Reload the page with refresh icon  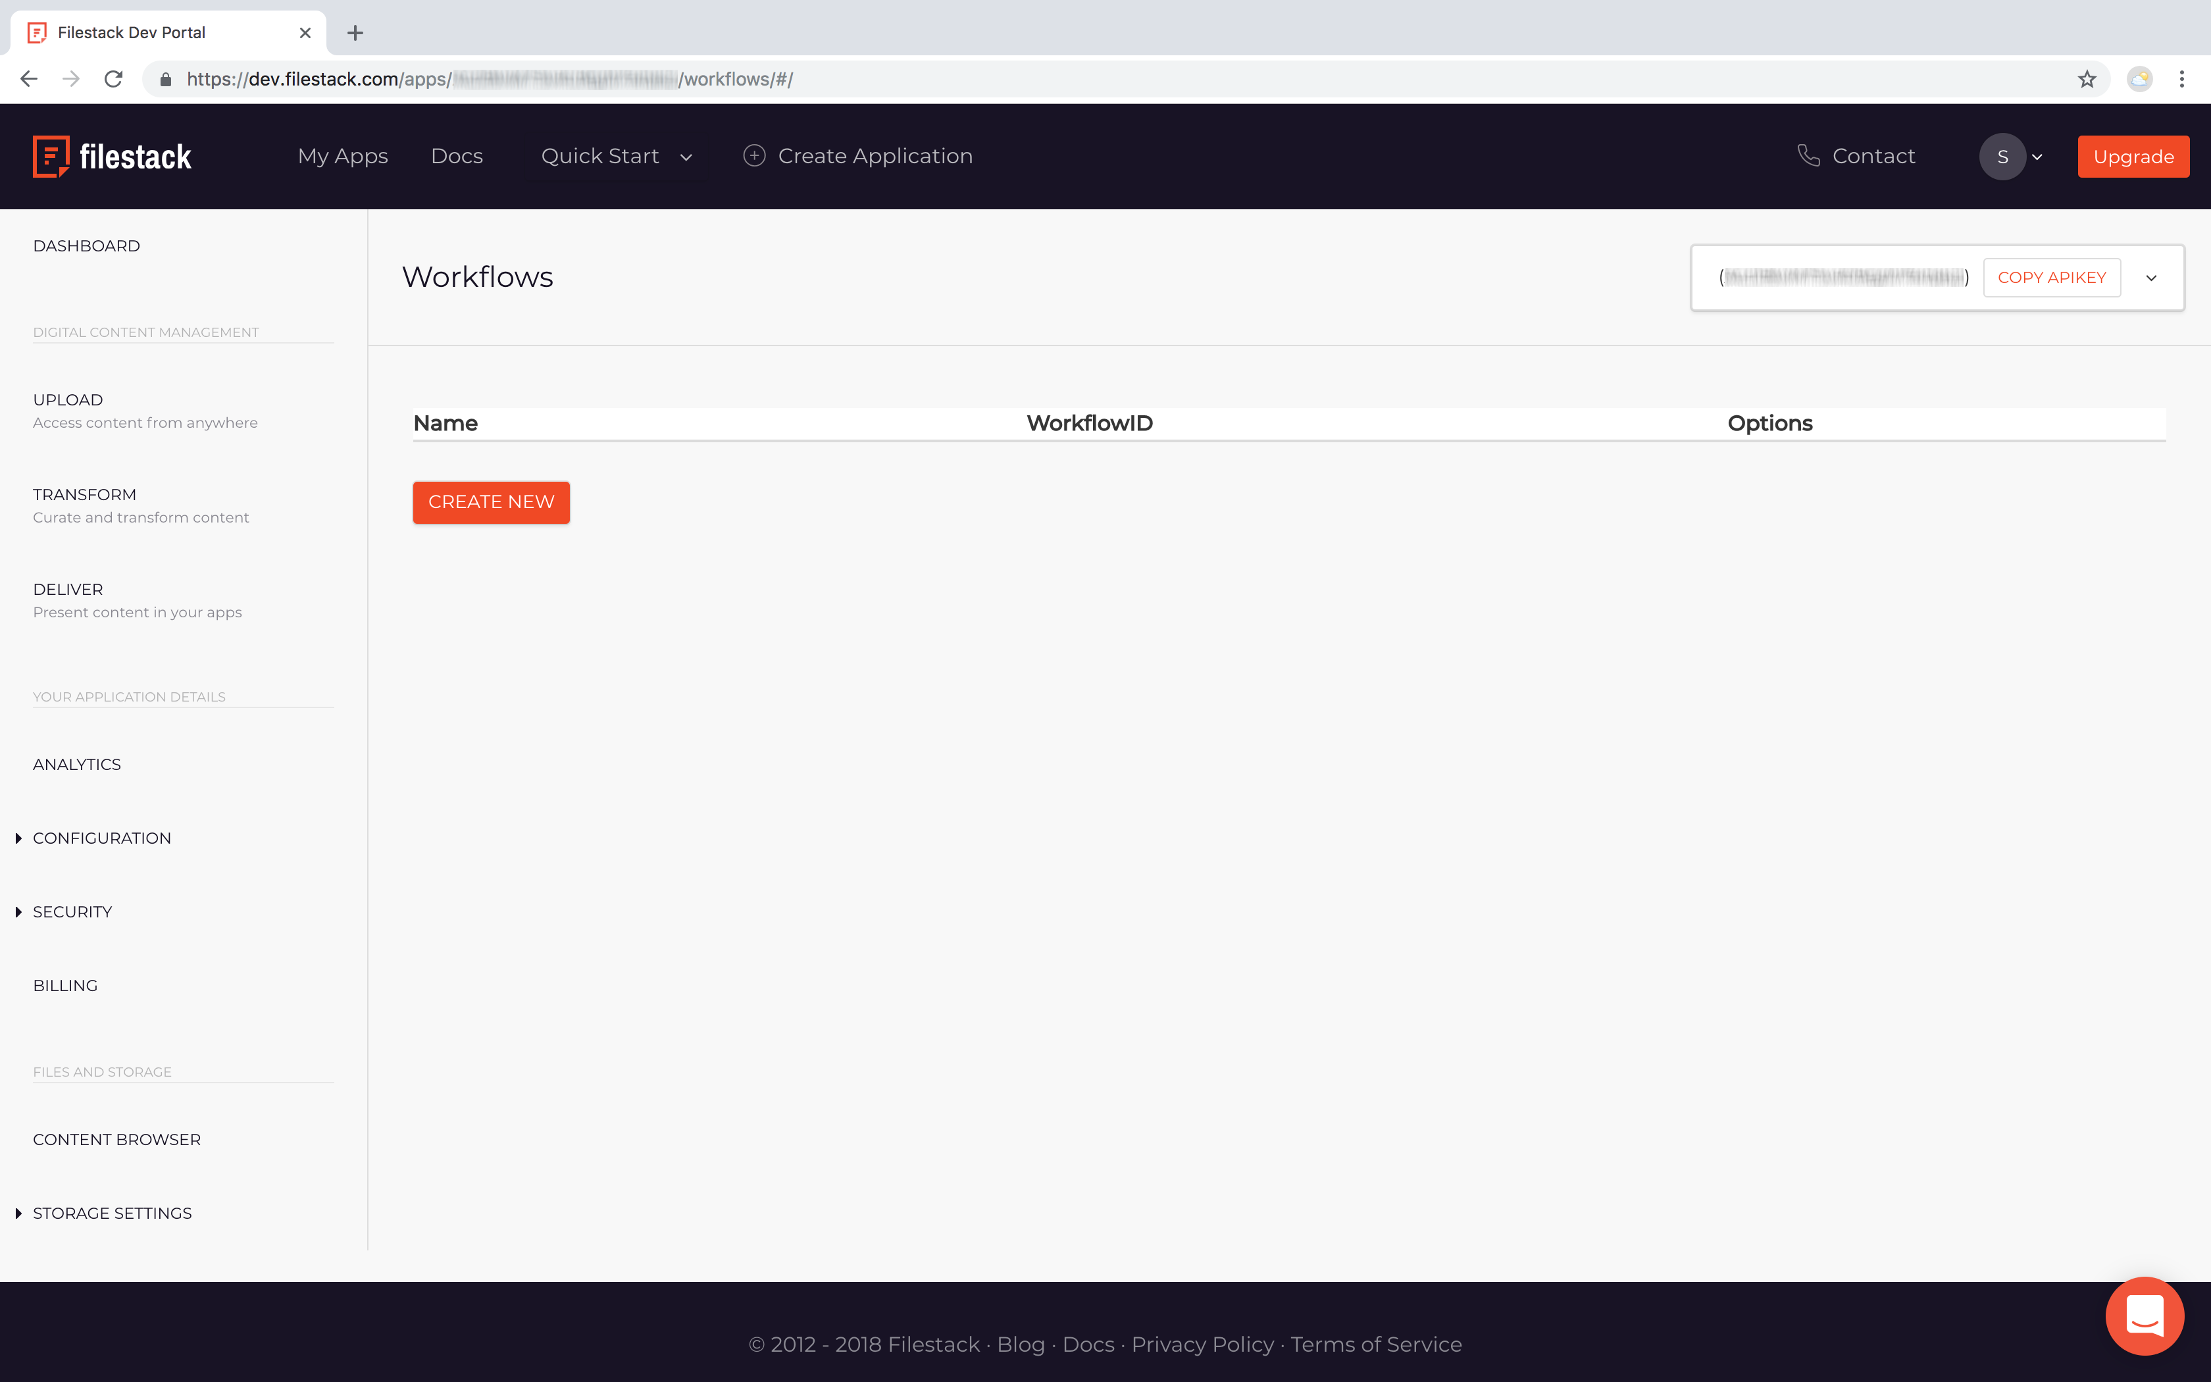(113, 80)
